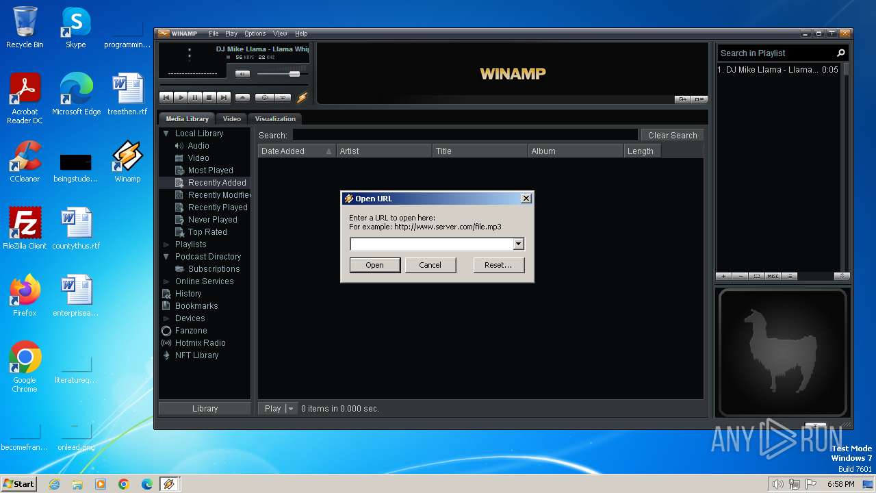Click the search magnifier in playlist
This screenshot has width=876, height=493.
point(841,53)
